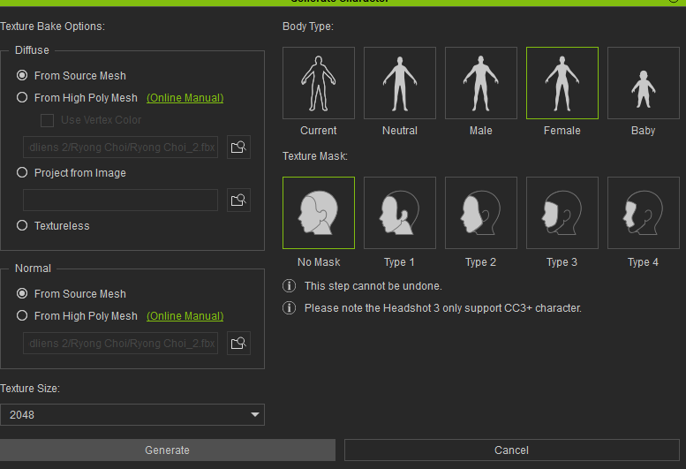Choose the Type 1 texture mask
Screen dimensions: 686x469
click(400, 213)
